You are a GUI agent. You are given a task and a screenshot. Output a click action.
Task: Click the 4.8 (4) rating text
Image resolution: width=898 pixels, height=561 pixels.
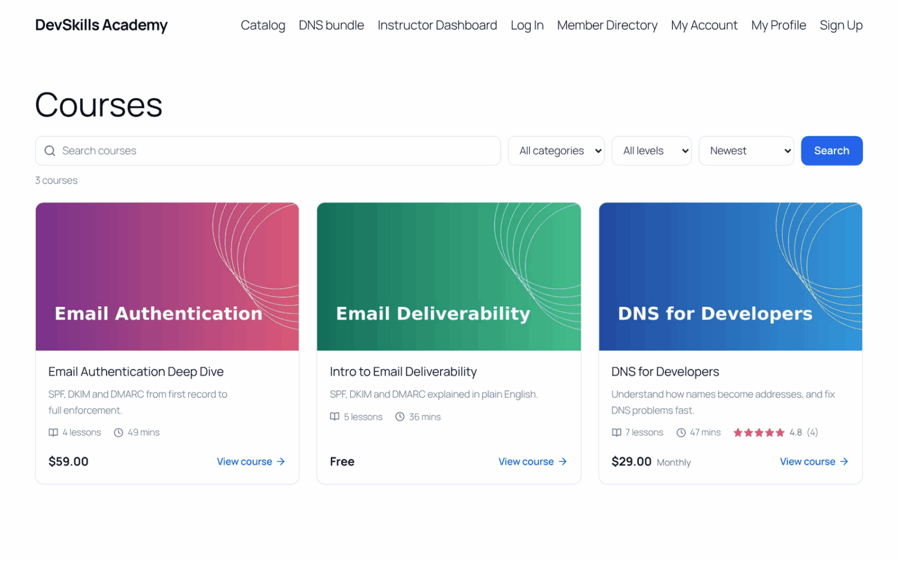803,432
